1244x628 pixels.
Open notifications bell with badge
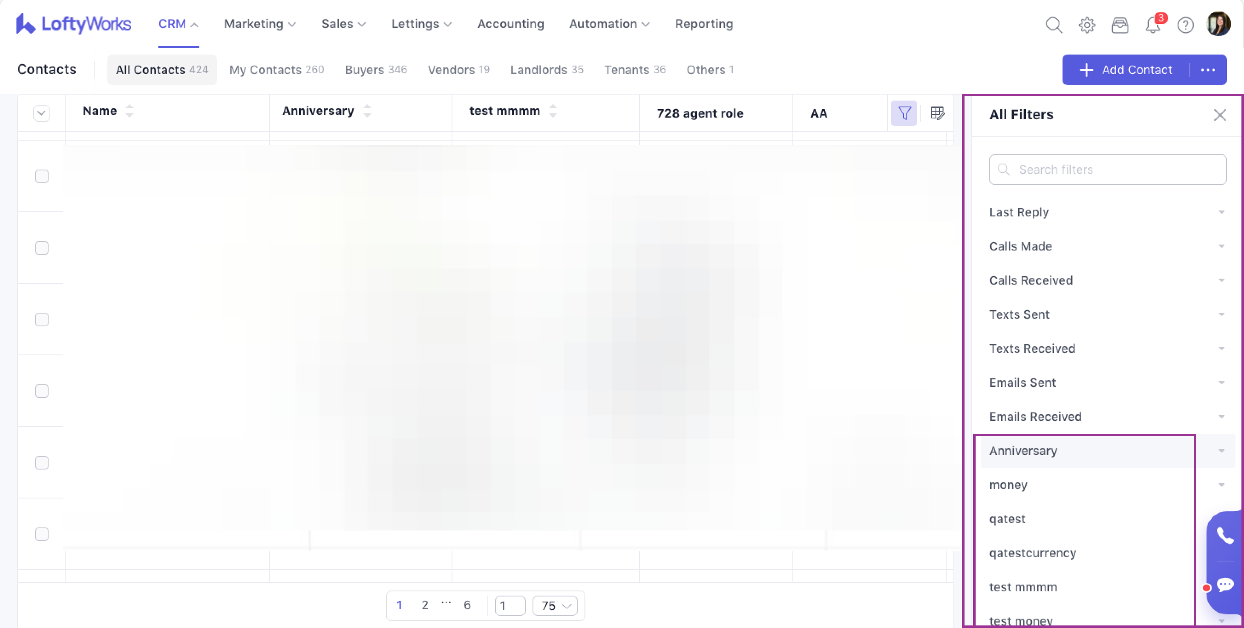click(x=1153, y=25)
